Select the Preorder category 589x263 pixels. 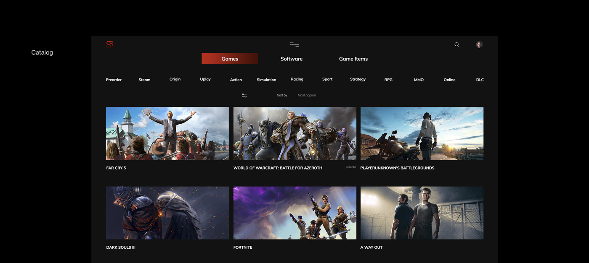114,80
